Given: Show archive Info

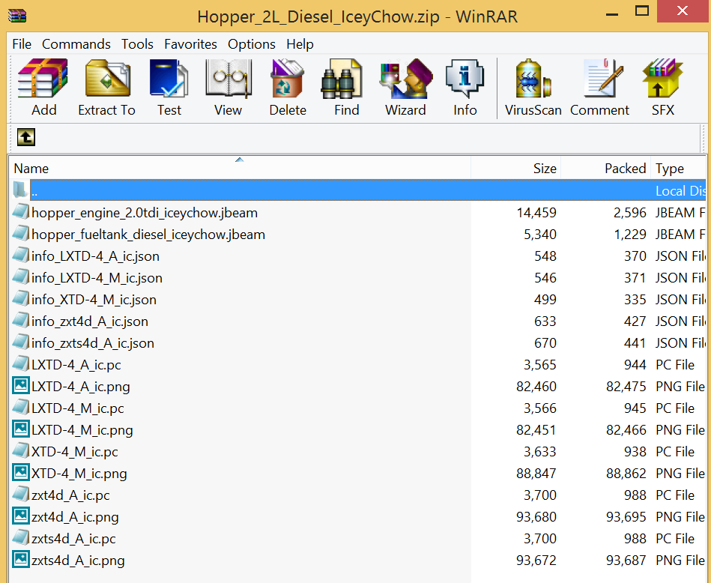Looking at the screenshot, I should (x=465, y=79).
